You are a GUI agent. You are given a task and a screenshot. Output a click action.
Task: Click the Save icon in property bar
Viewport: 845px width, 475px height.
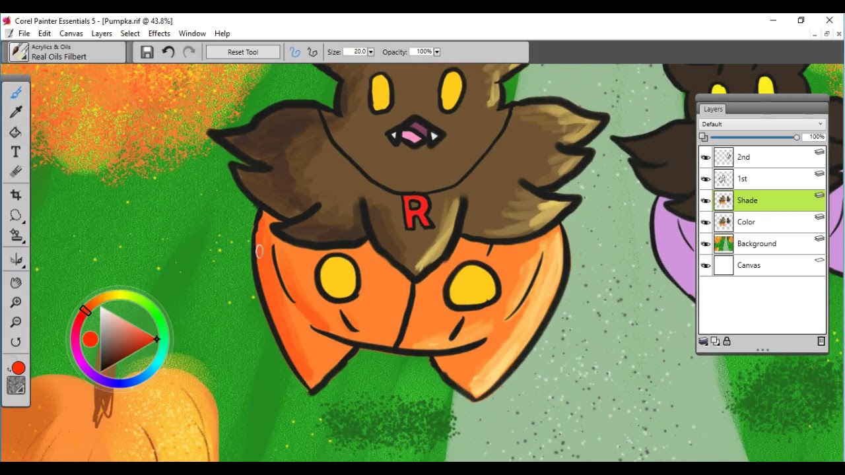click(x=147, y=52)
